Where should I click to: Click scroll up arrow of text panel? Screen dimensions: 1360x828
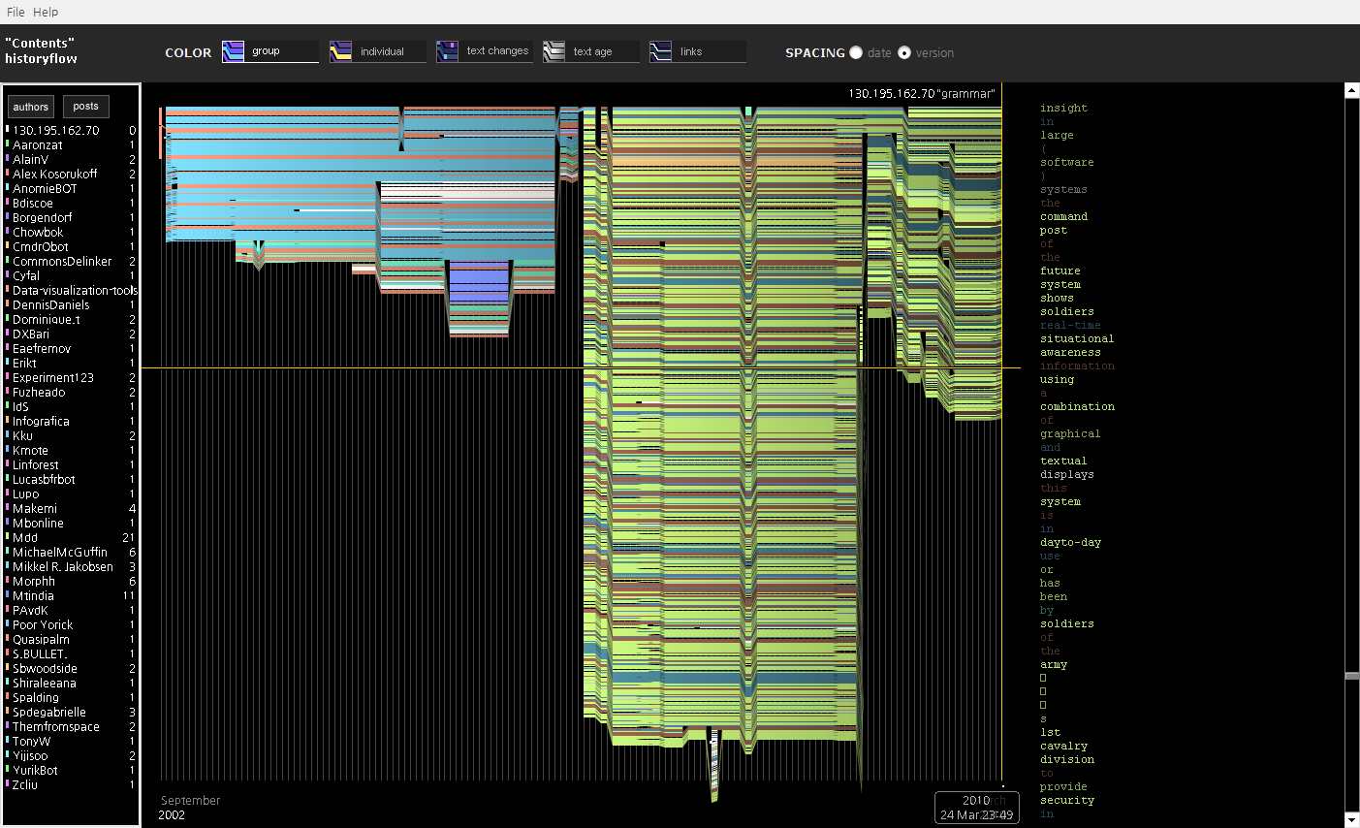1352,90
